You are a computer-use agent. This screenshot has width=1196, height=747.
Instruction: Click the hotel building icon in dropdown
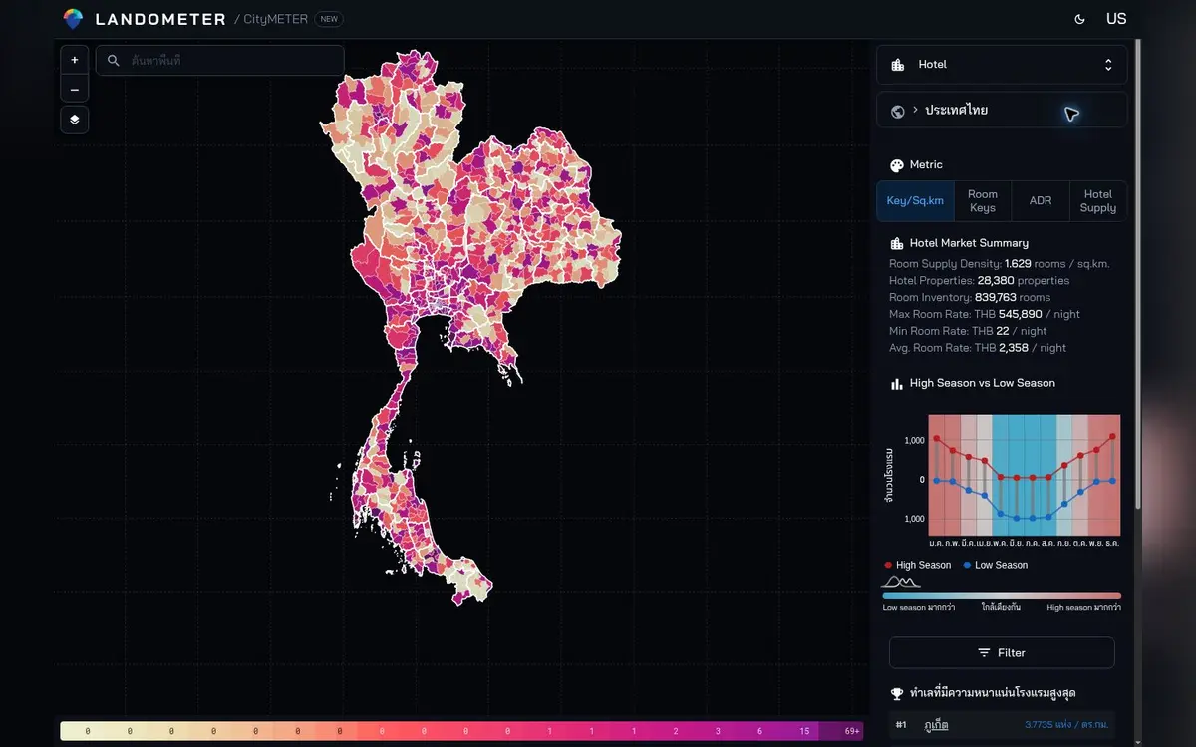click(x=897, y=65)
